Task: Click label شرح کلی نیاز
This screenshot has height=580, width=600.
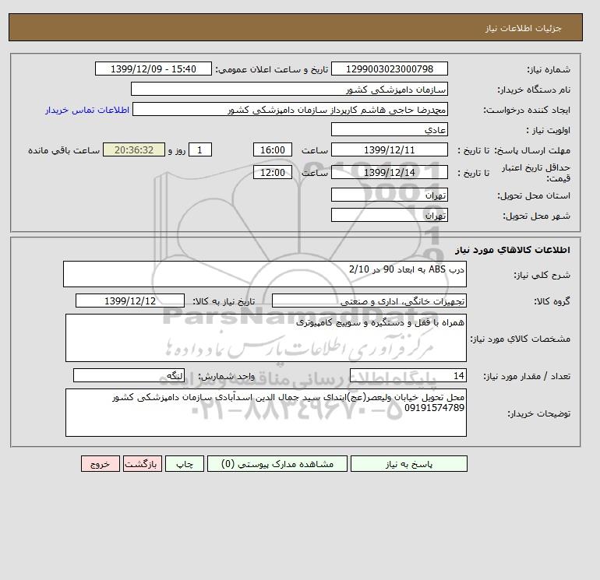Action: click(542, 275)
